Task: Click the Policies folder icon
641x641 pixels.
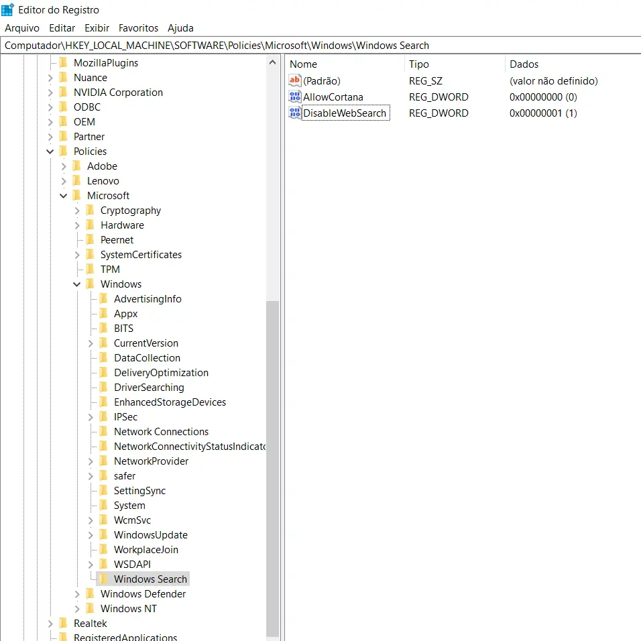Action: tap(64, 151)
